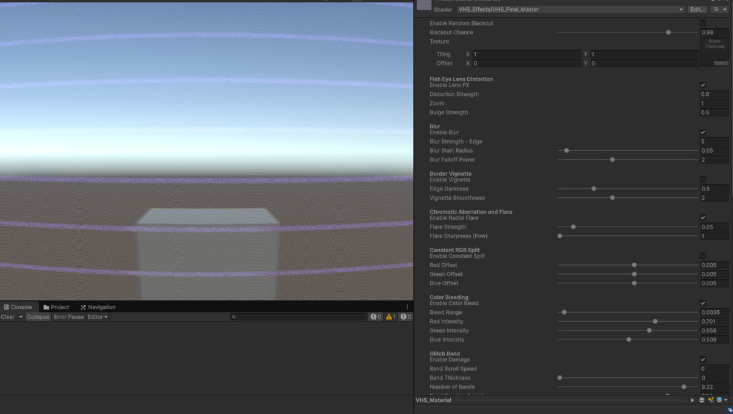The height and width of the screenshot is (414, 733).
Task: Enable the Random Blackout checkbox
Action: pyautogui.click(x=703, y=23)
